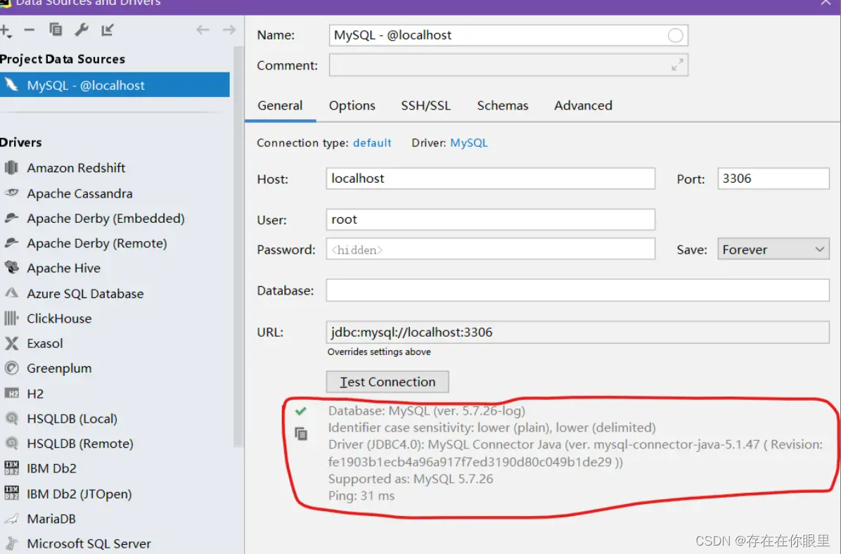Image resolution: width=841 pixels, height=554 pixels.
Task: Select the Apache Hive driver
Action: pyautogui.click(x=64, y=268)
